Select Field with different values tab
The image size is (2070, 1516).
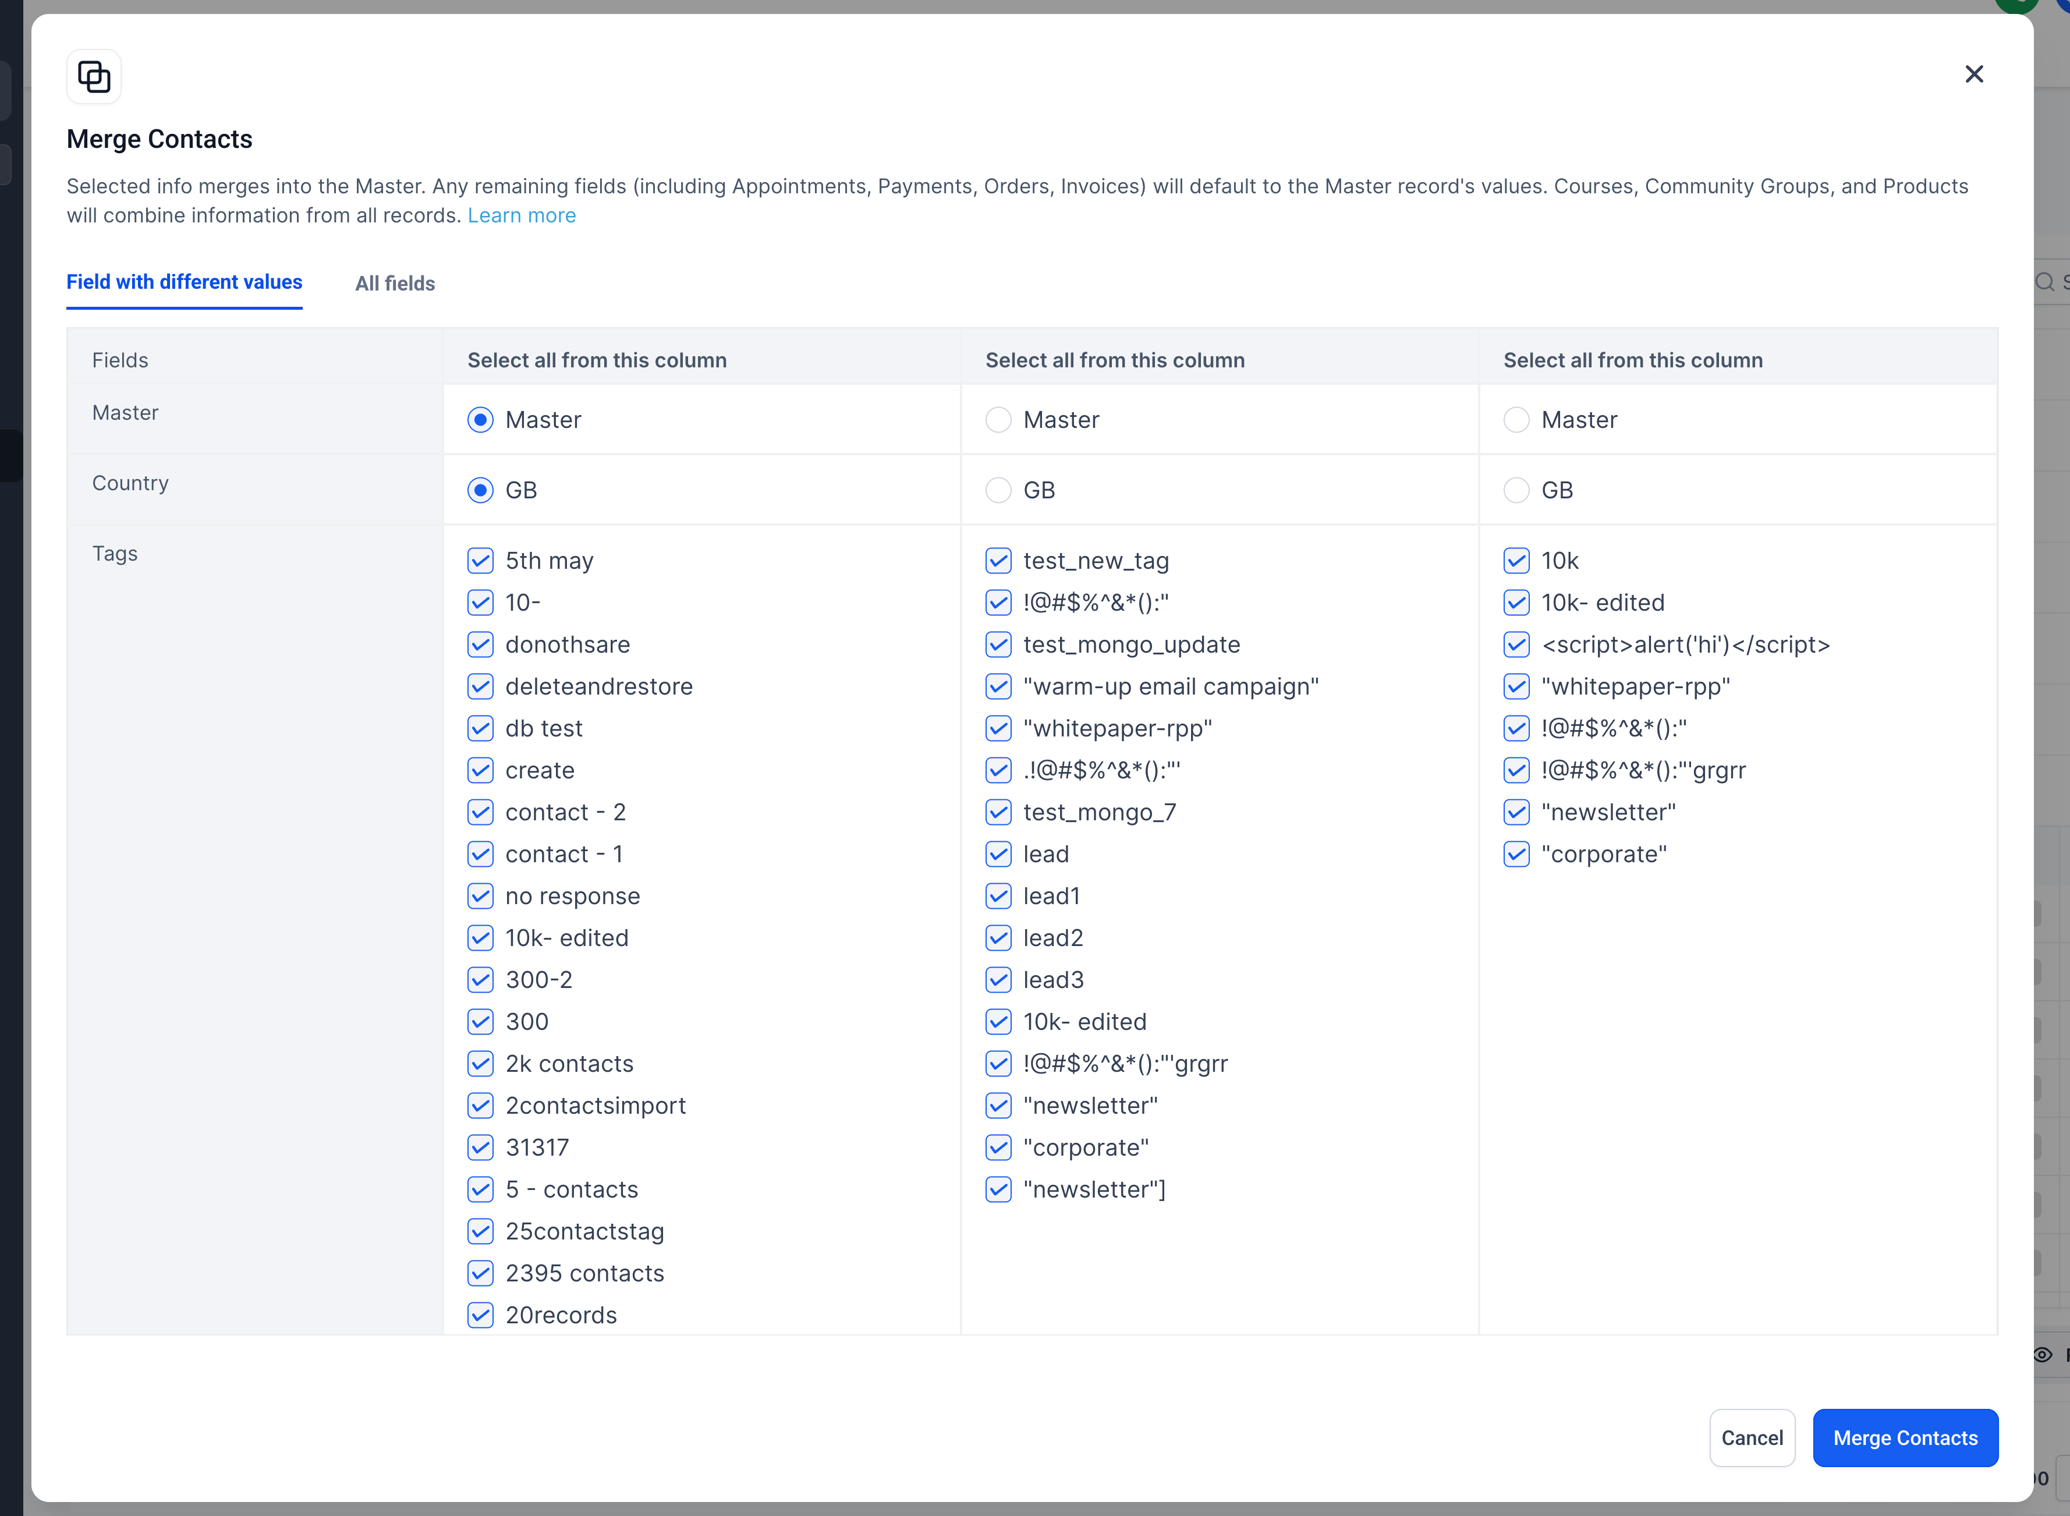[x=183, y=282]
